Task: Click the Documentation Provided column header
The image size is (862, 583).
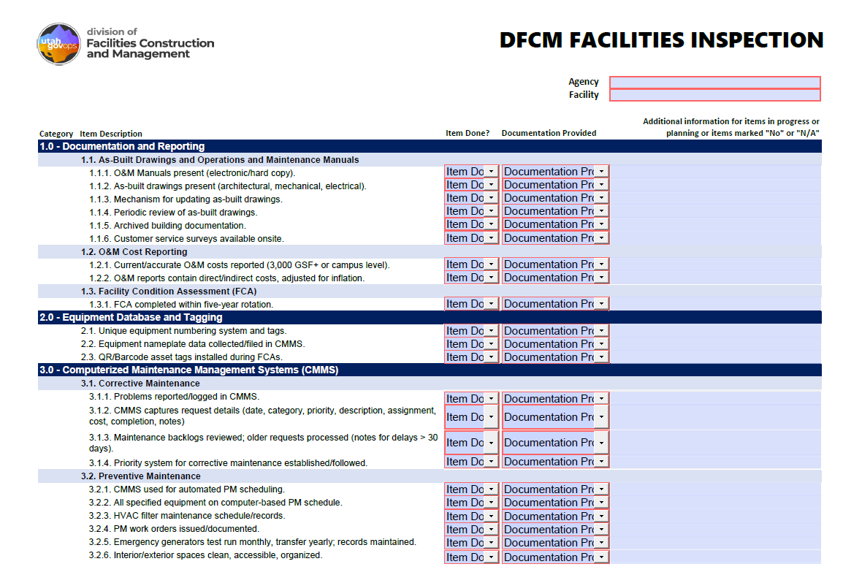Action: tap(549, 133)
